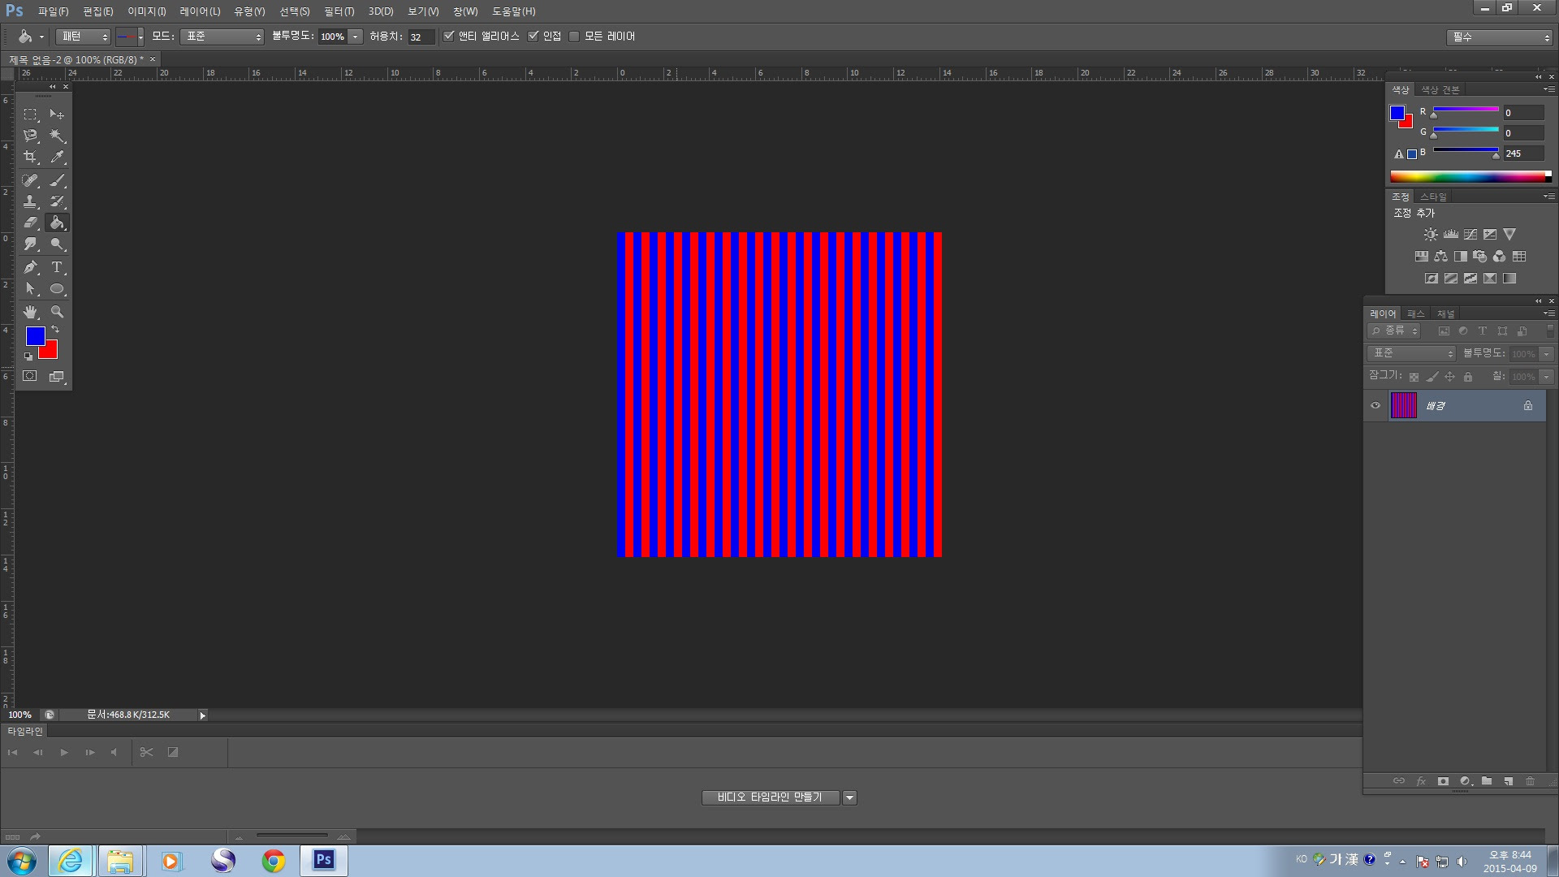The image size is (1559, 877).
Task: Select the Path Selection tool
Action: (31, 289)
